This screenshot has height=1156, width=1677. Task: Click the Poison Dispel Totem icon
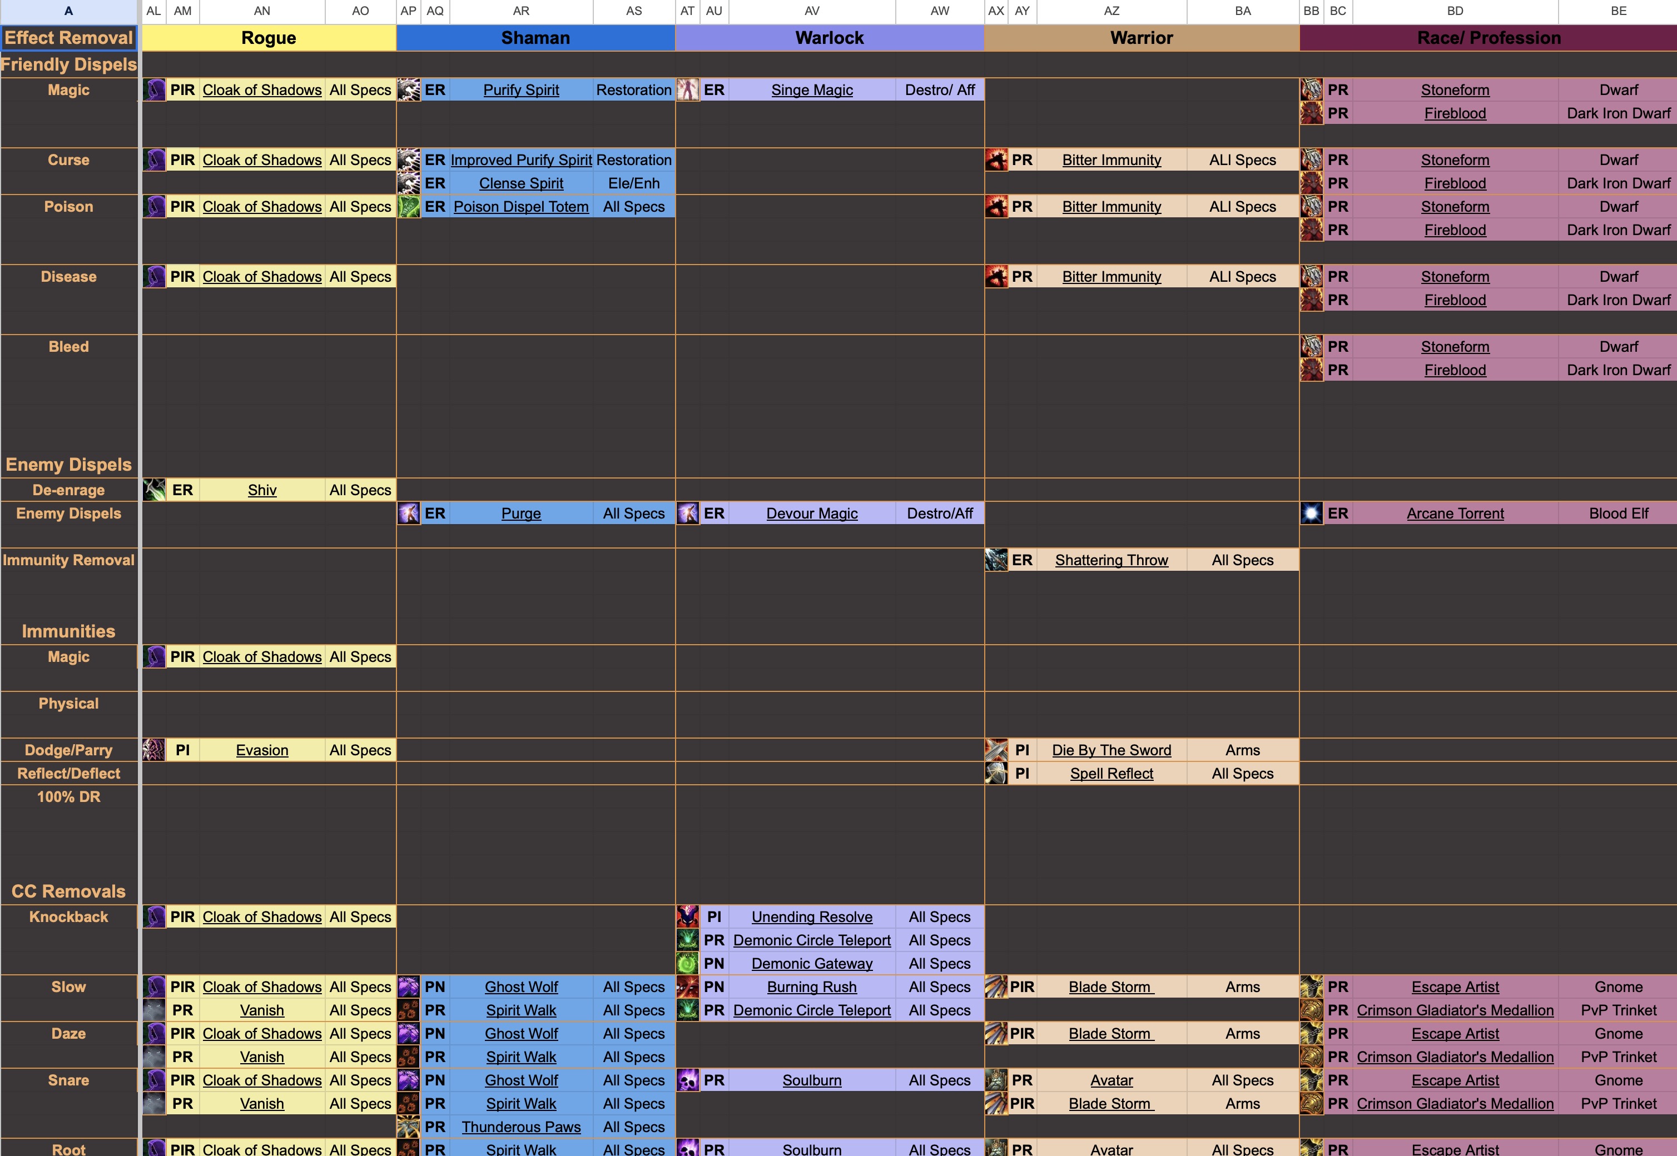coord(409,206)
